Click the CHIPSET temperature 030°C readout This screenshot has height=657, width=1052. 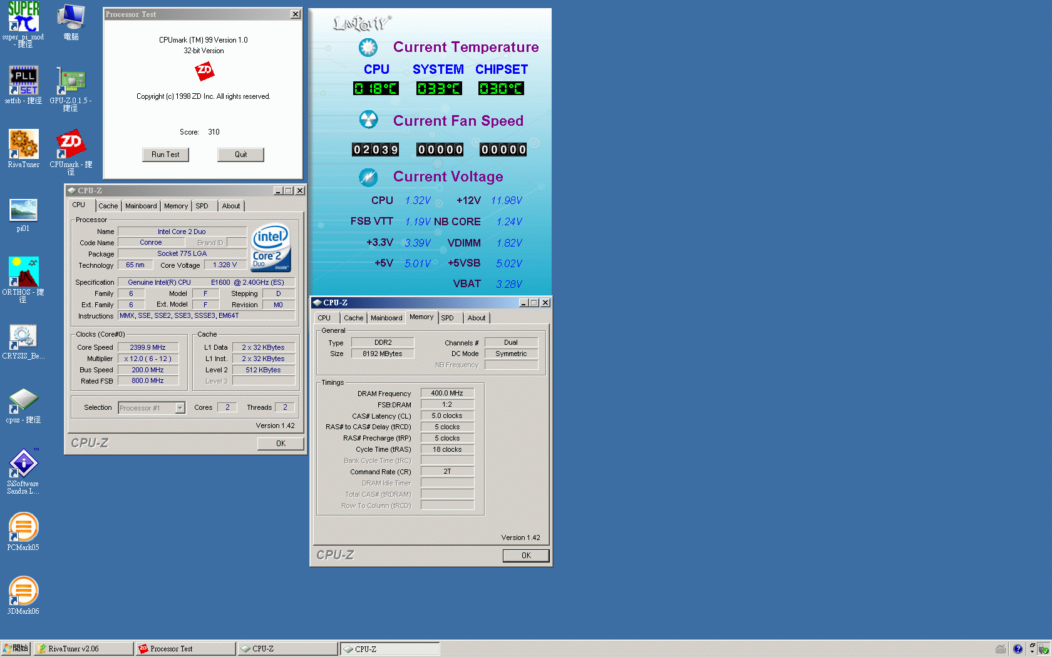click(x=501, y=88)
